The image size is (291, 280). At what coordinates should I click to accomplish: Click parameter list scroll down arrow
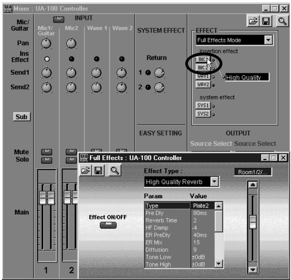(219, 264)
